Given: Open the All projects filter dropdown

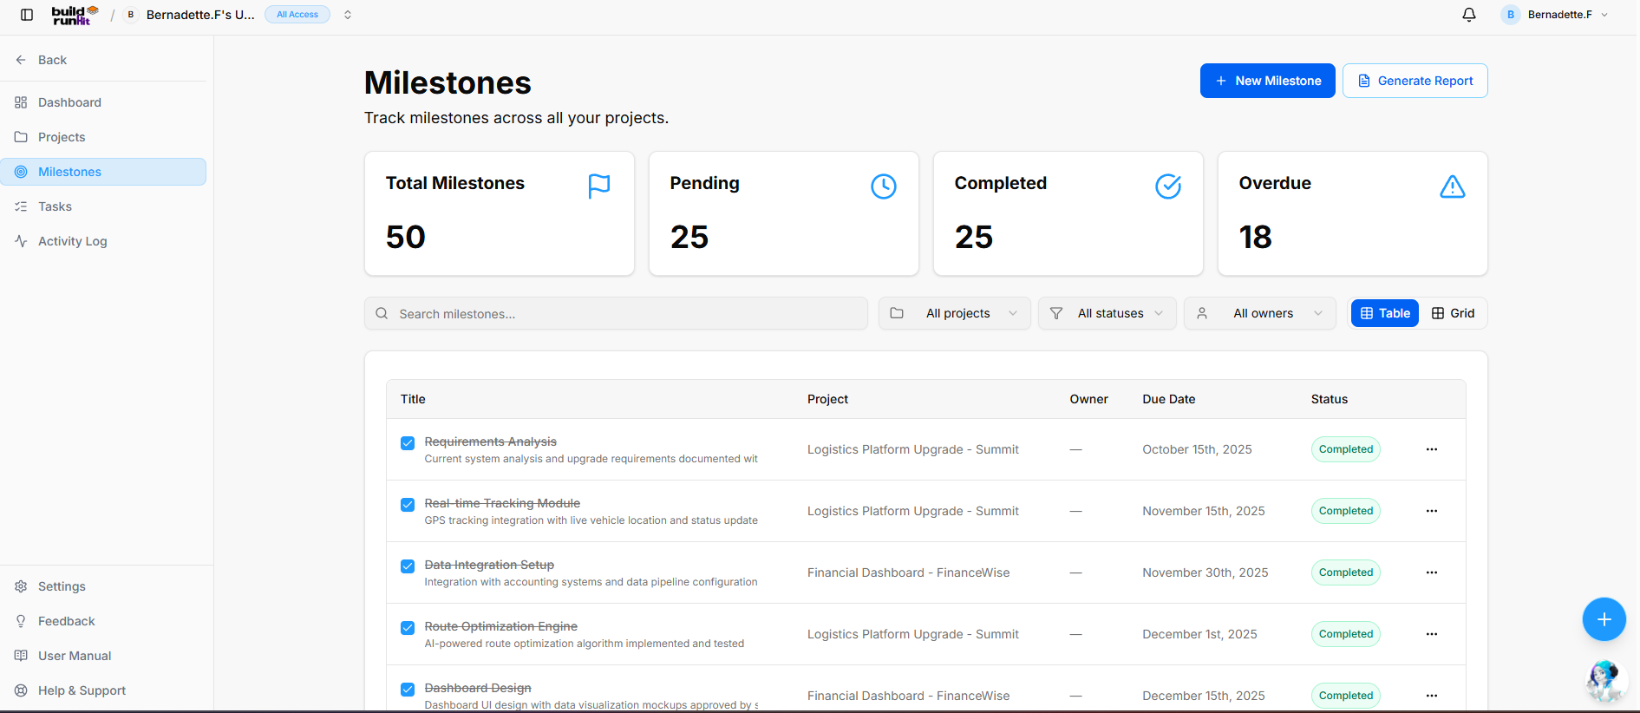Looking at the screenshot, I should [x=954, y=313].
